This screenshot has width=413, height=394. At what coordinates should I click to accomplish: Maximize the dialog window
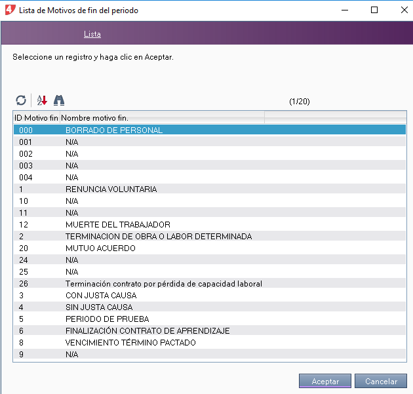coord(374,10)
